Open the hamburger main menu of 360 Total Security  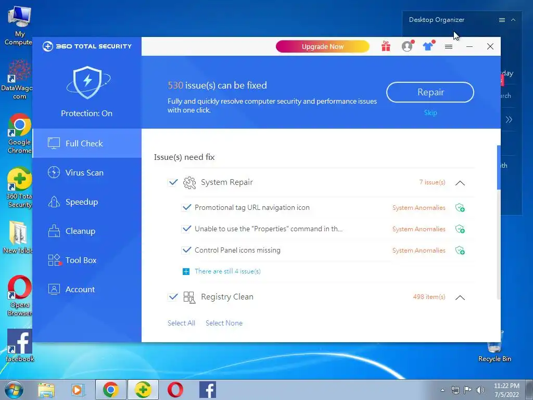point(449,46)
